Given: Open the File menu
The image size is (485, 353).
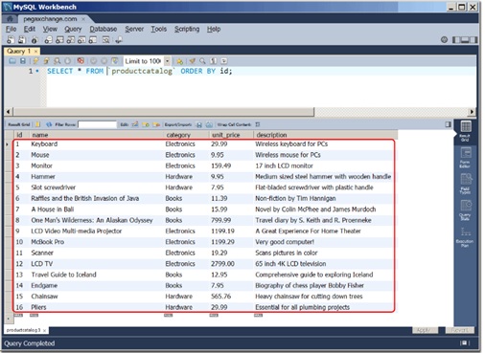Looking at the screenshot, I should tap(11, 29).
